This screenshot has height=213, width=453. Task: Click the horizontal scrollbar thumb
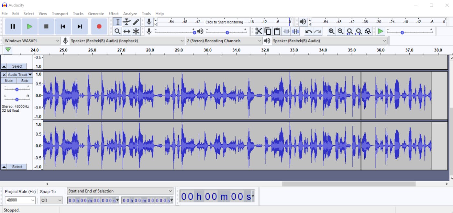pos(349,184)
